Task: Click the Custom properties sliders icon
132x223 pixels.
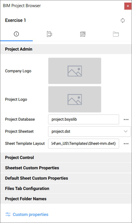Action: pos(8,214)
